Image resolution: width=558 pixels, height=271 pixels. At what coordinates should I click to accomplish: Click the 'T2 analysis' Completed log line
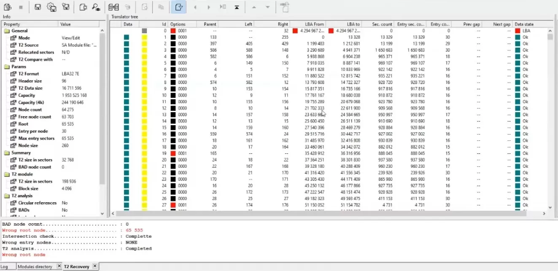coord(77,249)
